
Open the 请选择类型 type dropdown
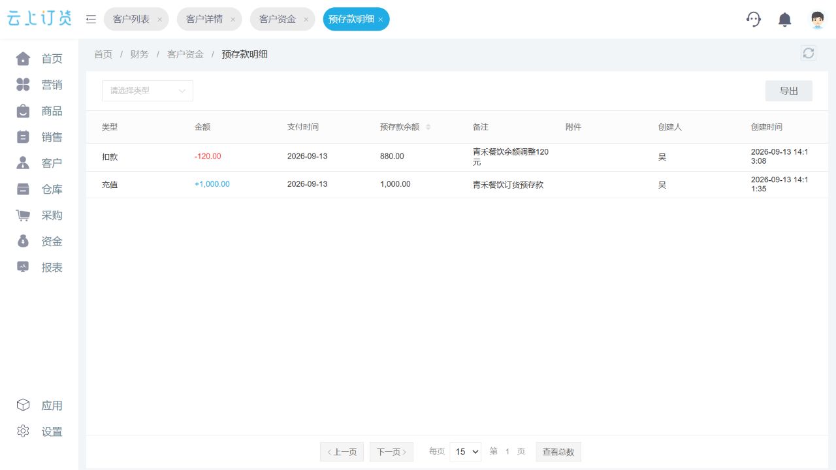(148, 91)
